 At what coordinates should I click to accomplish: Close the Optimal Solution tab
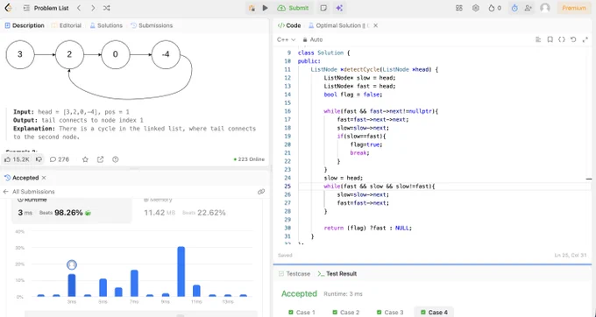pyautogui.click(x=375, y=25)
